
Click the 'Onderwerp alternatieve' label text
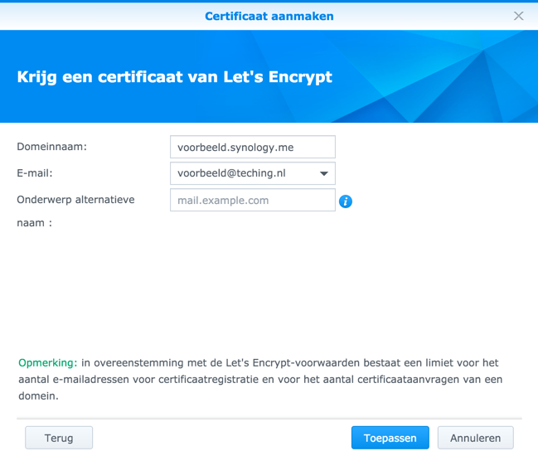click(x=75, y=200)
